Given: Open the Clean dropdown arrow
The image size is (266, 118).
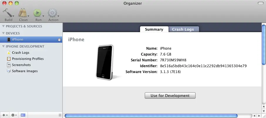Looking at the screenshot, I should tap(28, 16).
